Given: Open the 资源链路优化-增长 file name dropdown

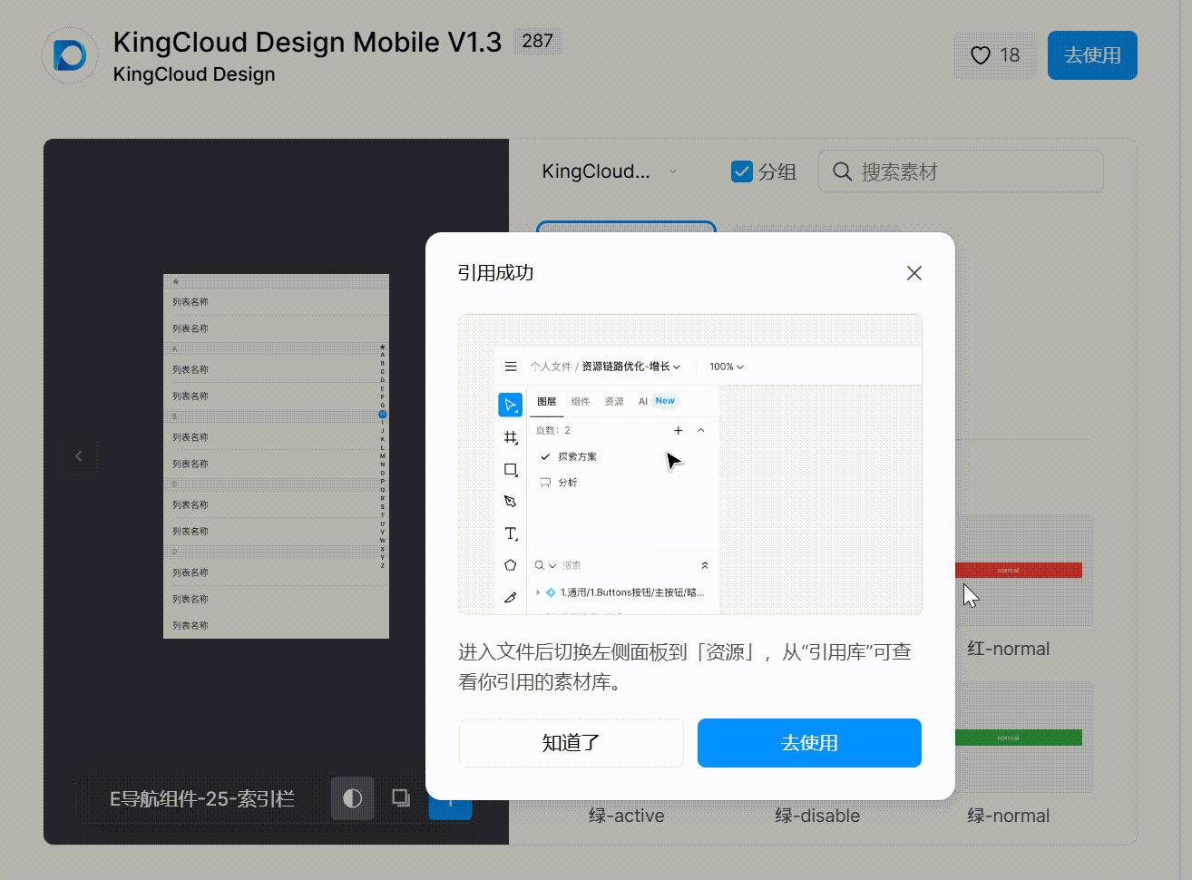Looking at the screenshot, I should [631, 367].
